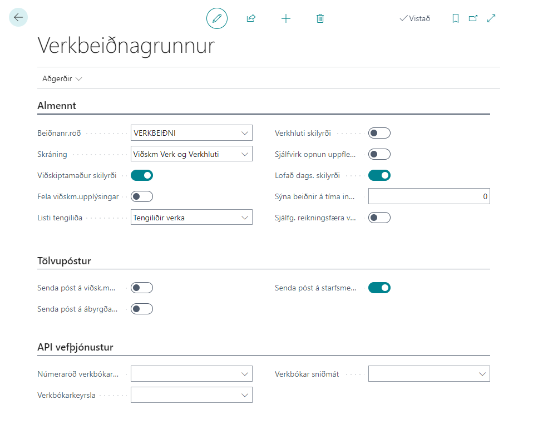Click the bookmark icon
Viewport: 538px width, 429px height.
click(x=456, y=18)
